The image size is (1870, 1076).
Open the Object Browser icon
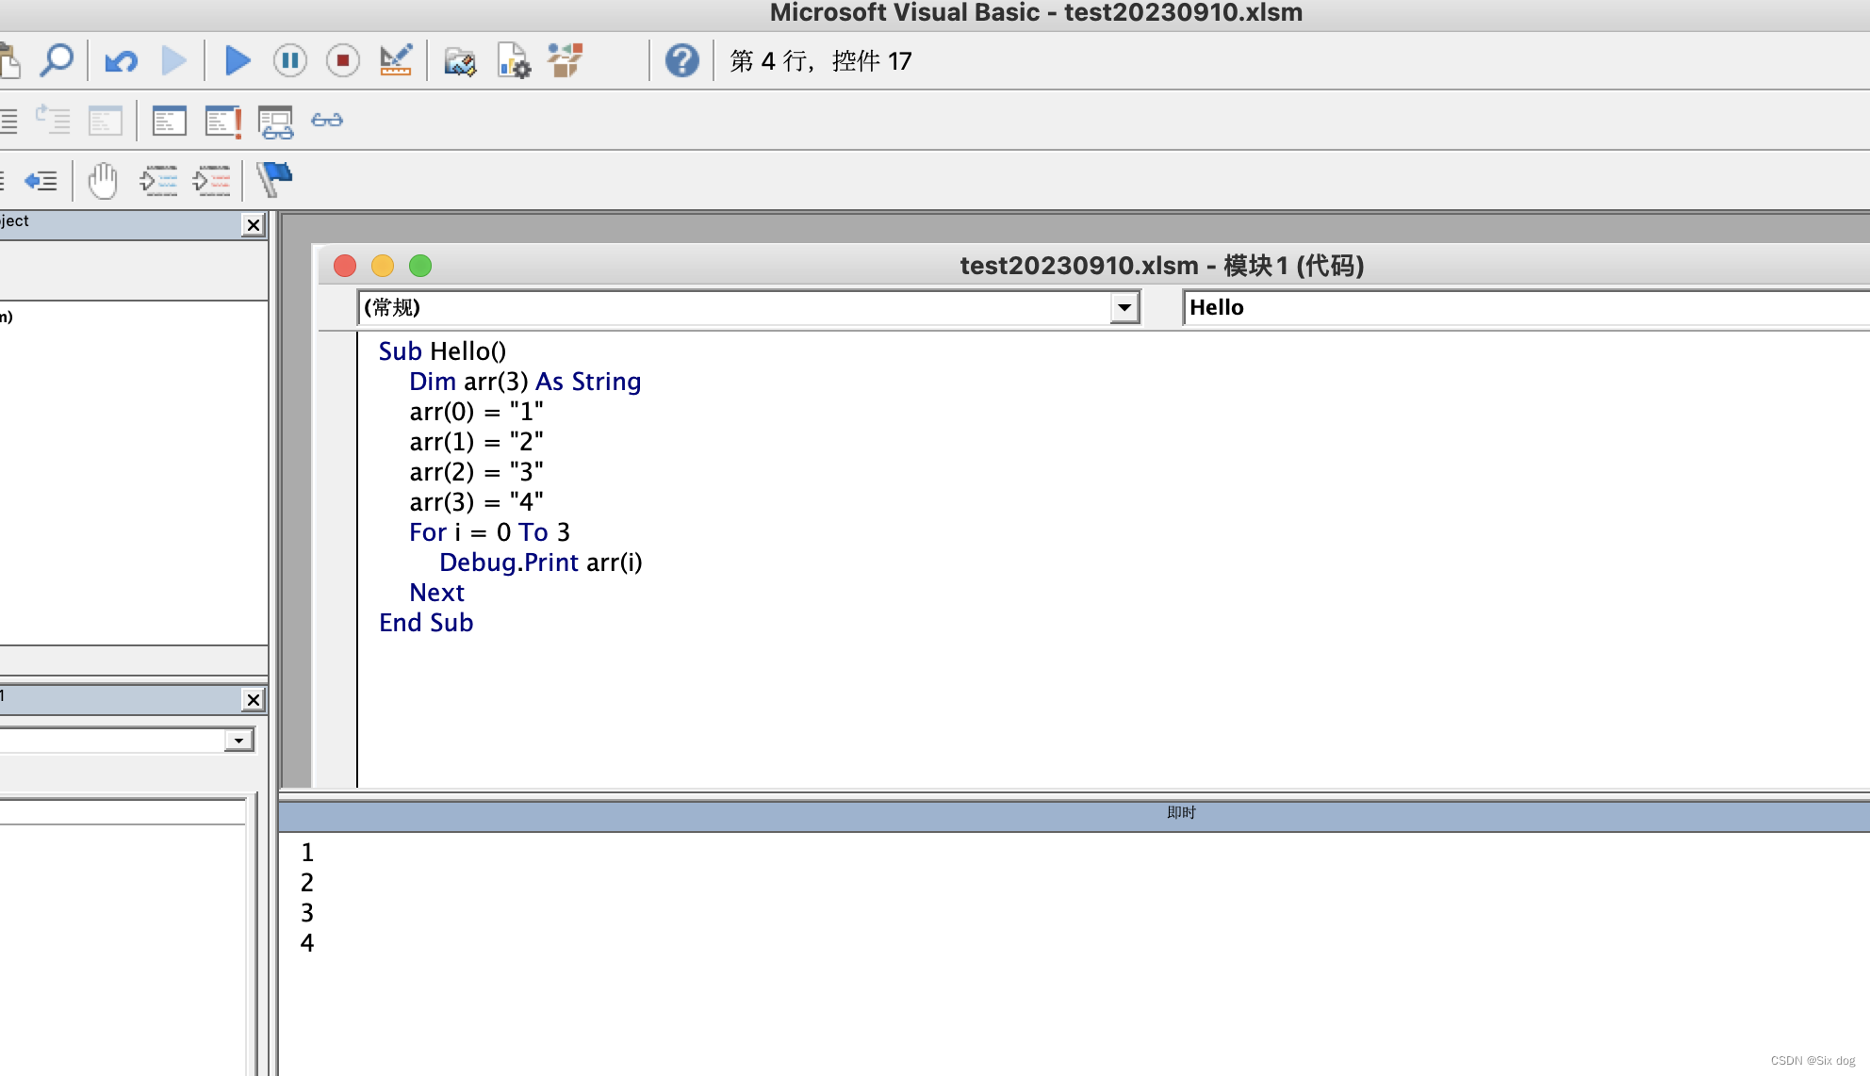[x=566, y=61]
